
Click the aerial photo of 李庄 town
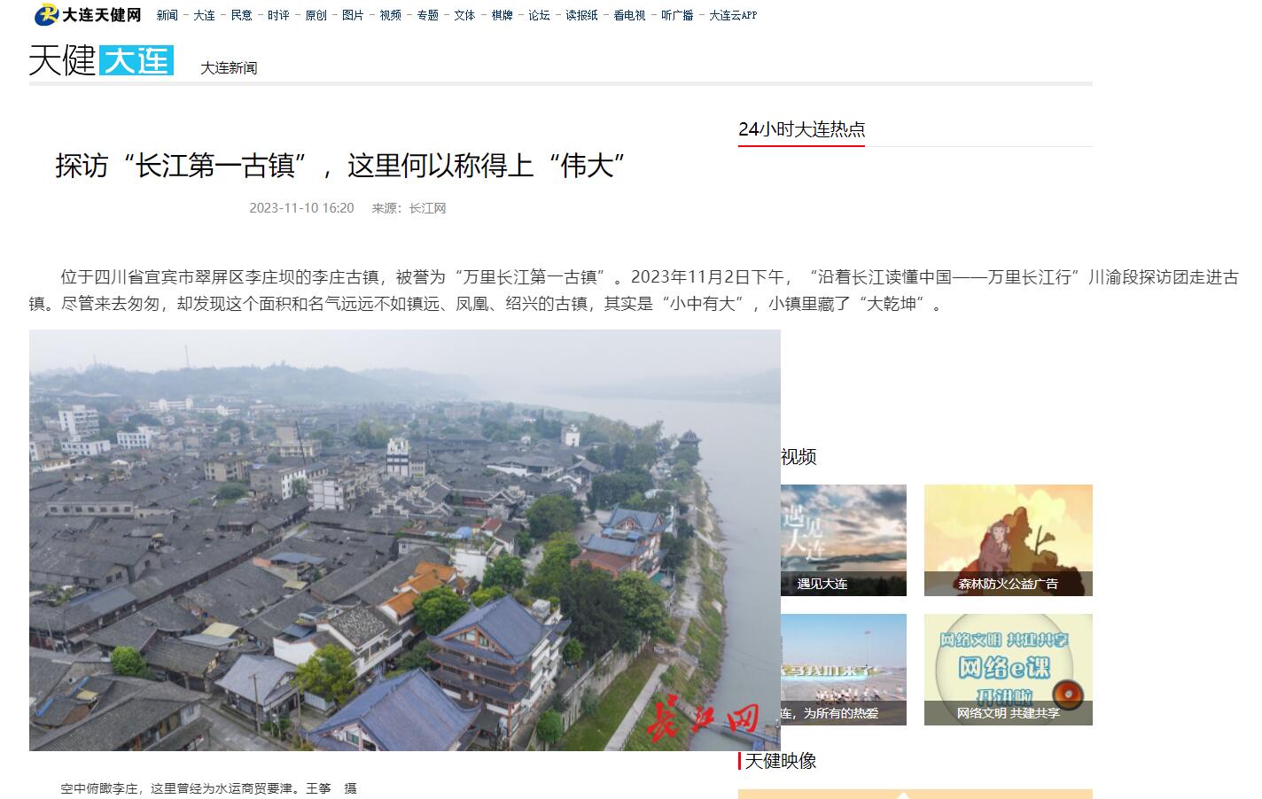(x=405, y=540)
